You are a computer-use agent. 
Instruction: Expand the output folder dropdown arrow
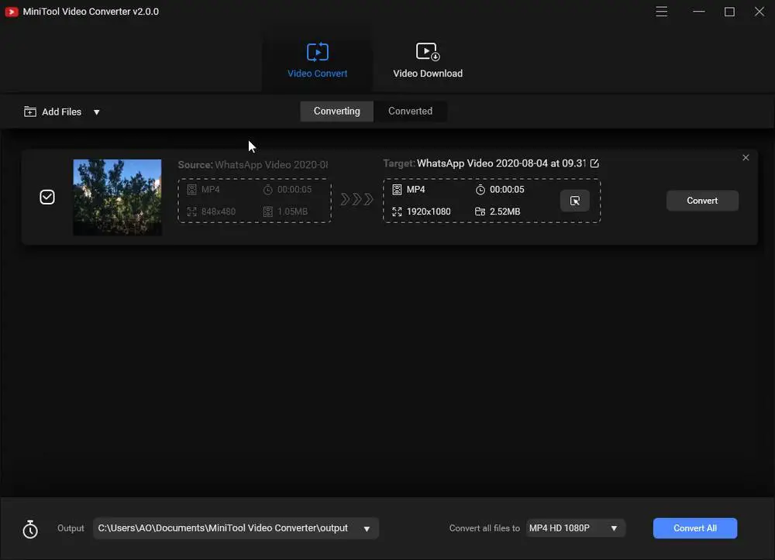tap(367, 529)
